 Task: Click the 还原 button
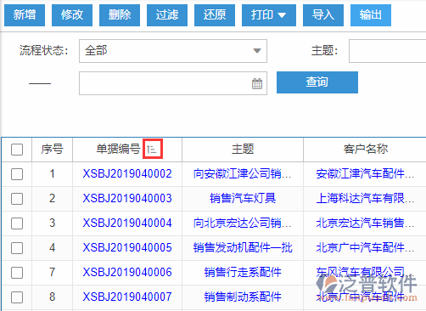215,15
